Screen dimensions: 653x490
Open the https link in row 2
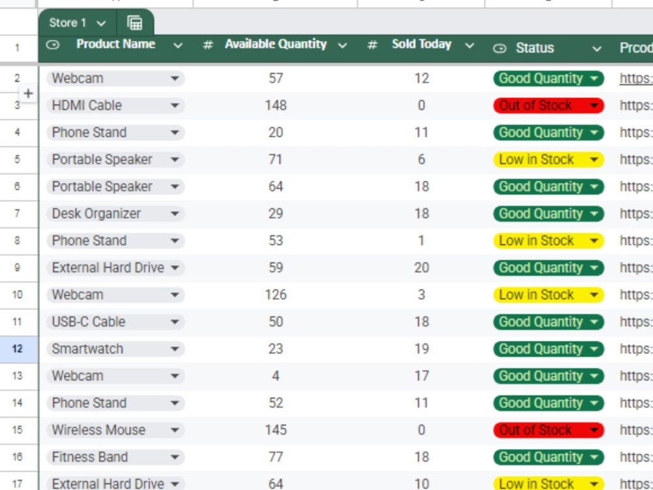pos(635,78)
